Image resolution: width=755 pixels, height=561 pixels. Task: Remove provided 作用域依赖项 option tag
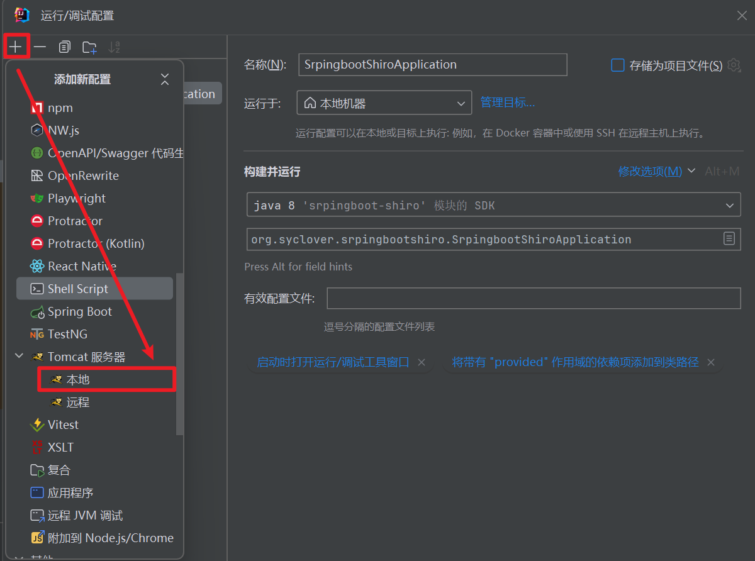pos(711,362)
